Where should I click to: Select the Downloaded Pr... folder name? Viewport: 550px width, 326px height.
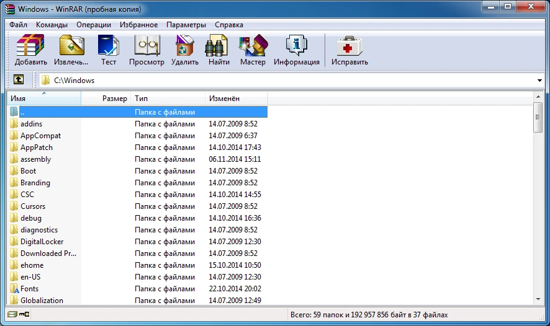pyautogui.click(x=48, y=253)
